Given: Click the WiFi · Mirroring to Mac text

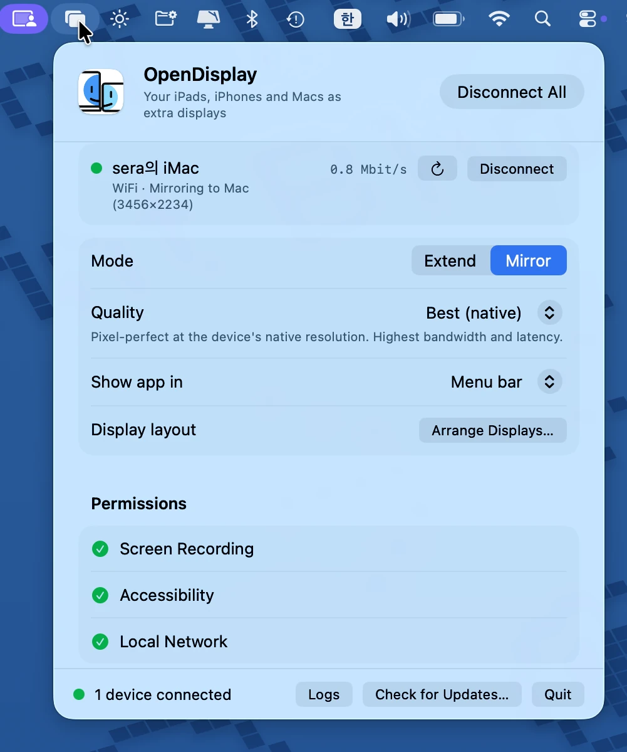Looking at the screenshot, I should tap(180, 188).
